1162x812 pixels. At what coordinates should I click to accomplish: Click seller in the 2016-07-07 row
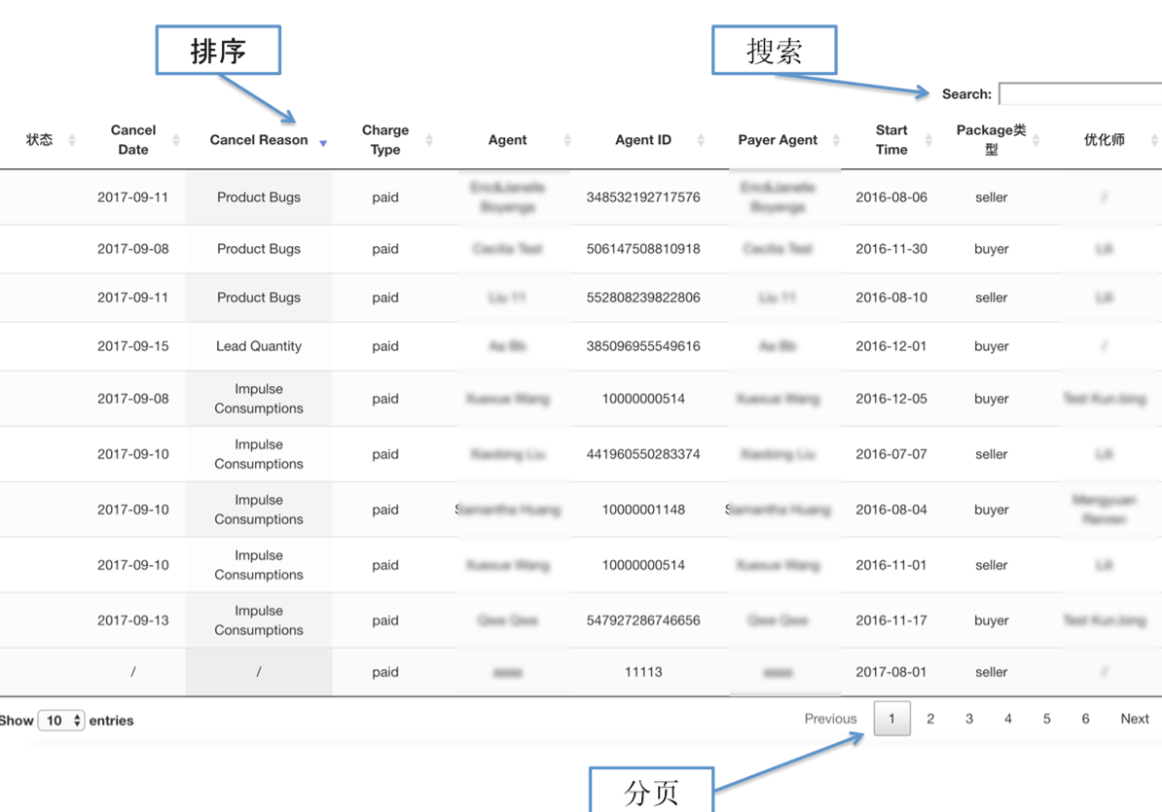tap(992, 454)
